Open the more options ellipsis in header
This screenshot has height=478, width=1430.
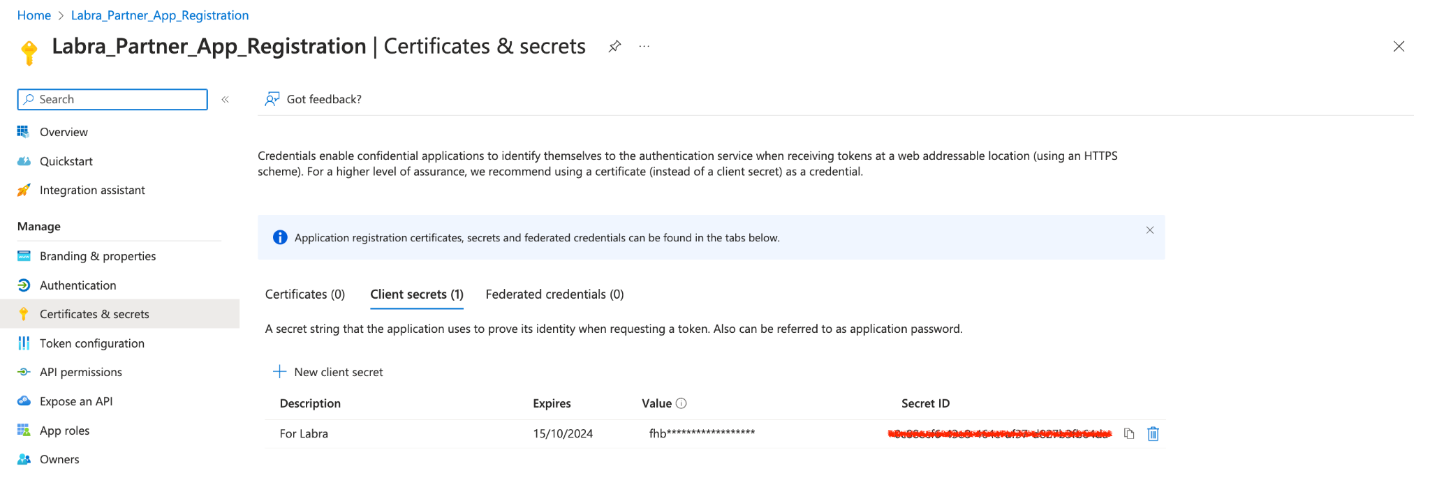click(644, 47)
